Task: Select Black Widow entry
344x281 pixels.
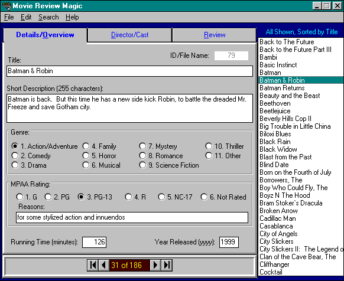Action: [301, 149]
